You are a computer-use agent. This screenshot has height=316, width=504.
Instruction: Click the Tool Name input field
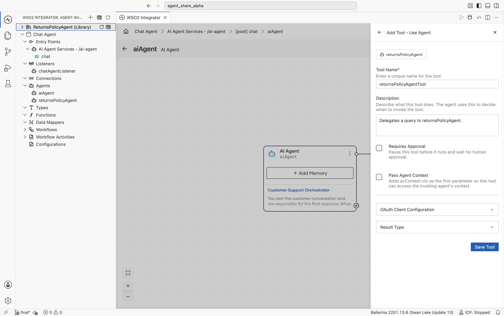[437, 84]
